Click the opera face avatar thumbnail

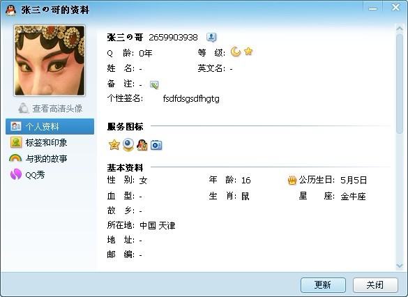coord(50,61)
